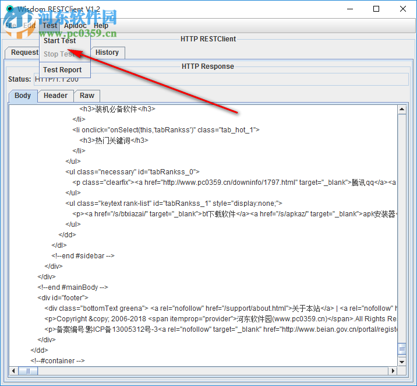
Task: Click the line containing ICP备13005312号-3
Action: [221, 329]
